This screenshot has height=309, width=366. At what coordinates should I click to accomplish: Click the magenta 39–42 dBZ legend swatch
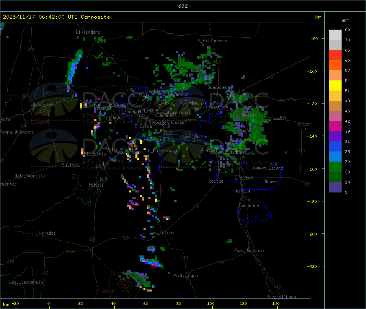pos(335,126)
